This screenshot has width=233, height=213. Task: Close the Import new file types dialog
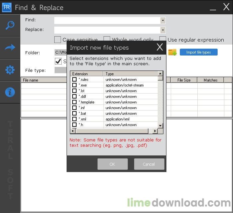(x=160, y=47)
